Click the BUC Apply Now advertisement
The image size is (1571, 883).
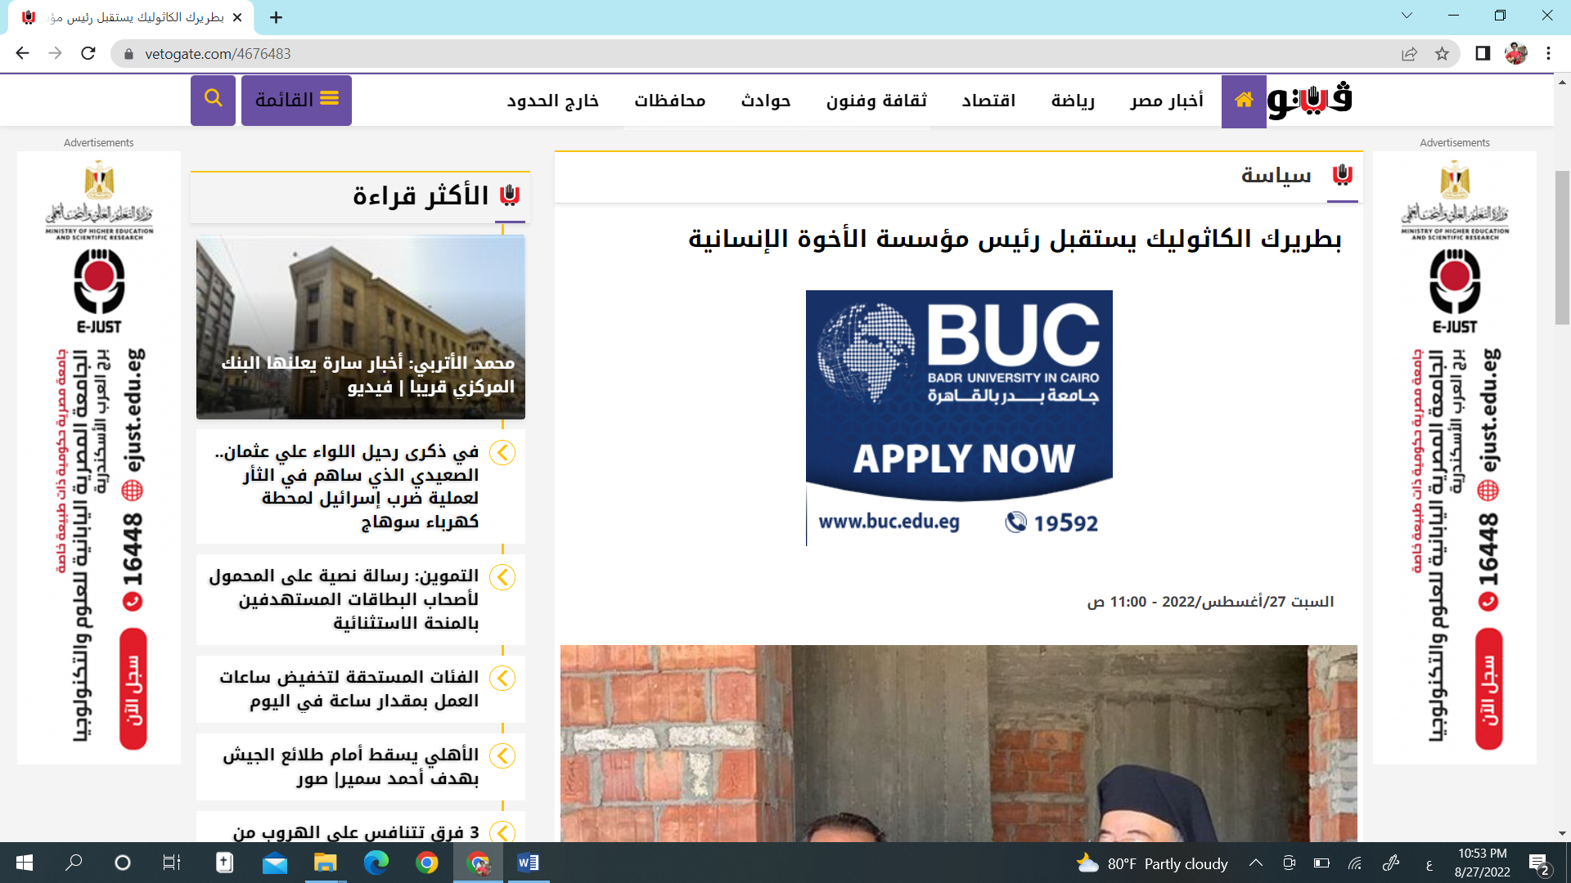(959, 418)
